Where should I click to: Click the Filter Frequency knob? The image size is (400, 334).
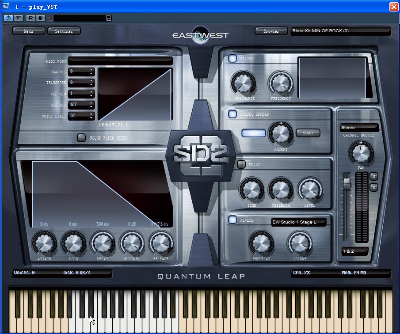click(280, 83)
